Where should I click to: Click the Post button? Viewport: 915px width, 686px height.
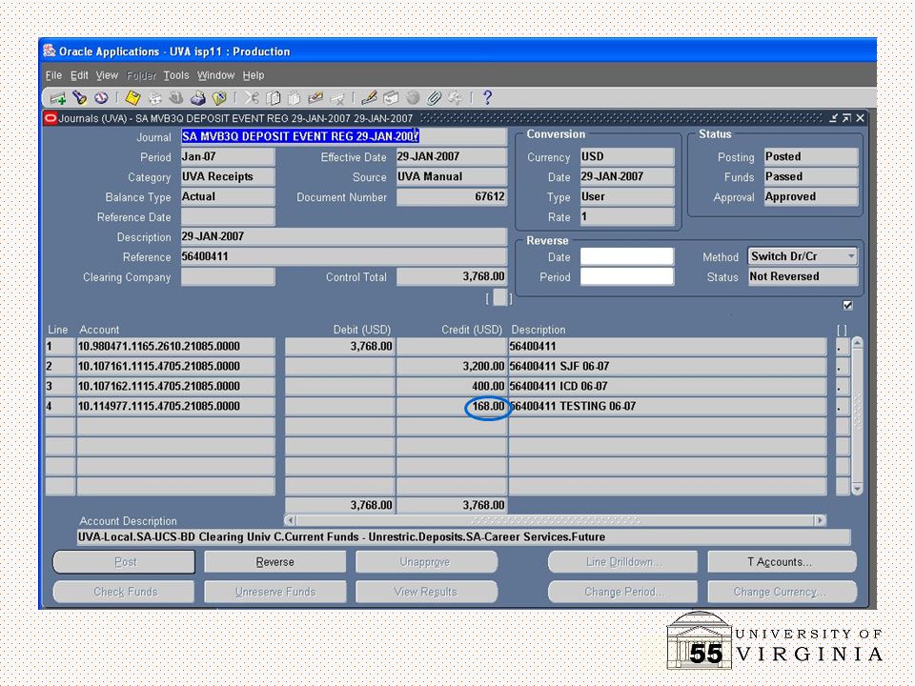(x=124, y=562)
